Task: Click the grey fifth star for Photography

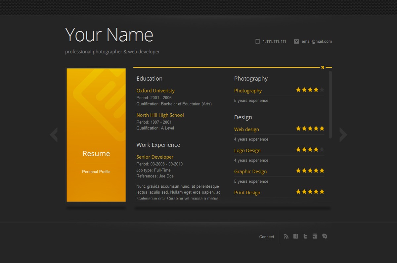Action: coord(322,90)
